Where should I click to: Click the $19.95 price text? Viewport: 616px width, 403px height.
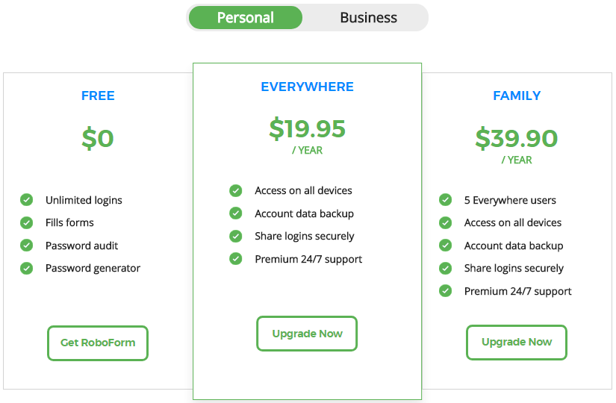[x=307, y=128]
